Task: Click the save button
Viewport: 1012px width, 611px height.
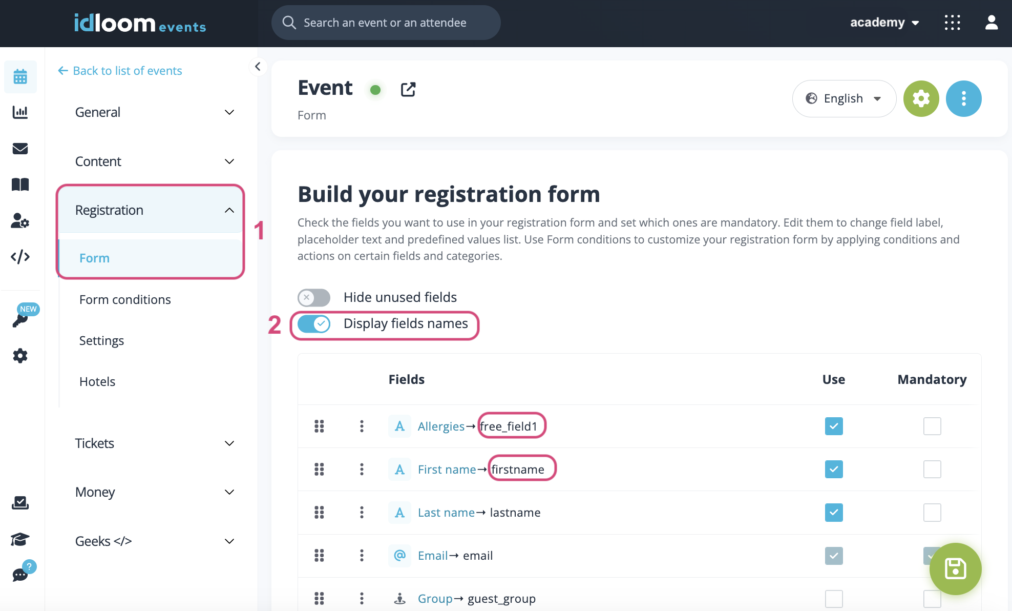Action: pos(955,569)
